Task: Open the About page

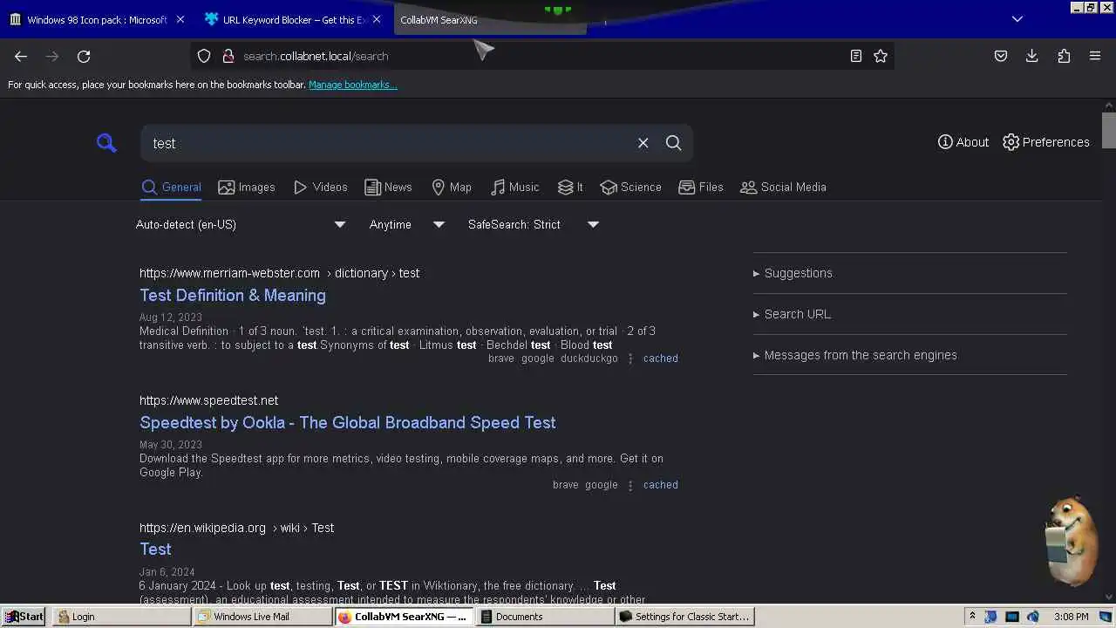Action: point(963,142)
